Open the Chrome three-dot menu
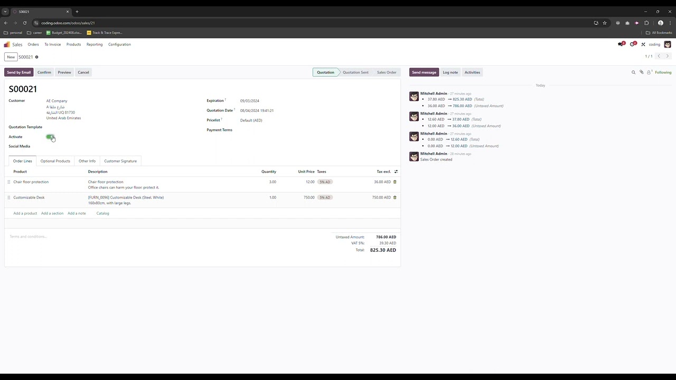Screen dimensions: 676x380 (x=670, y=23)
